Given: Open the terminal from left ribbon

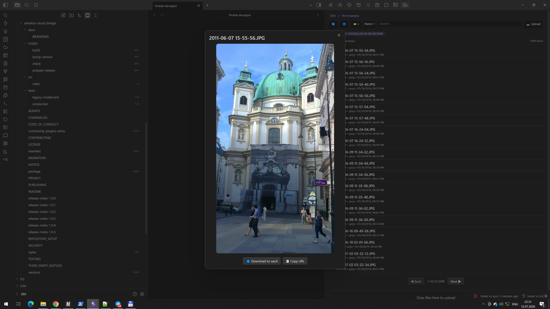Looking at the screenshot, I should [x=5, y=104].
